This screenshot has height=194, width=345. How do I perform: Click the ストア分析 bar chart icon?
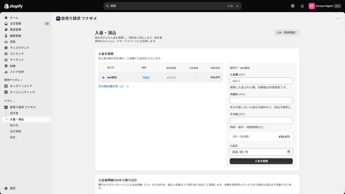point(6,72)
